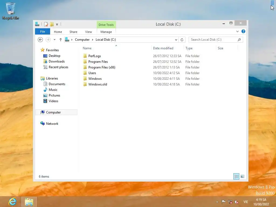The height and width of the screenshot is (207, 276).
Task: Click the Local Disk (C:) breadcrumb
Action: tap(106, 40)
